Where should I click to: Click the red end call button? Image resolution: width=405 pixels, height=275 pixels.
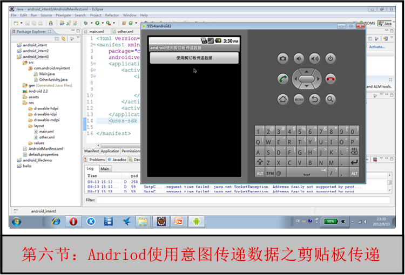click(x=330, y=79)
